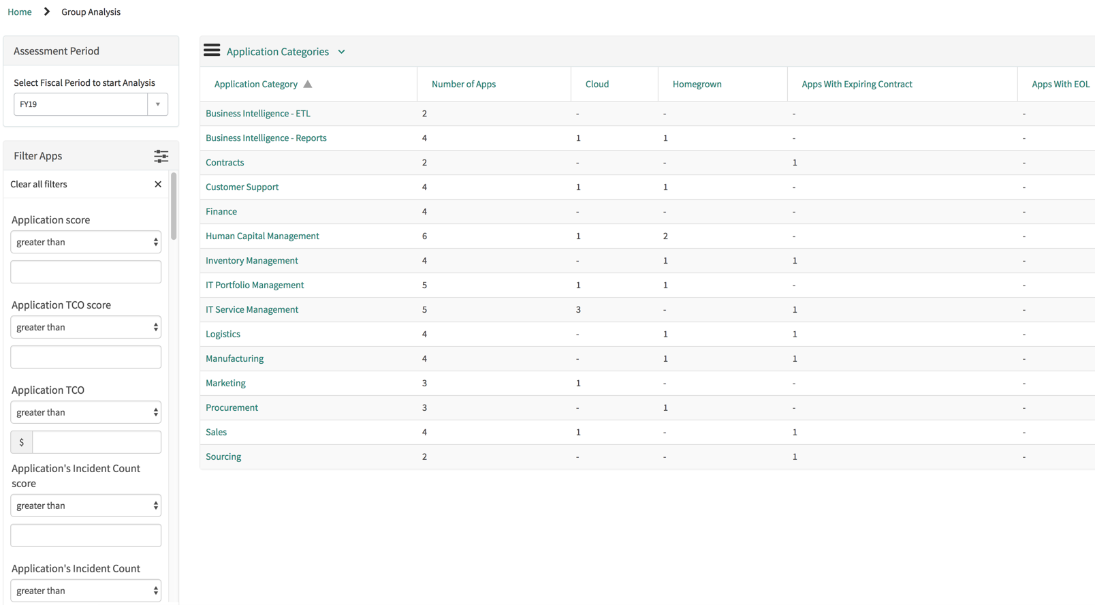Click the Application Category column header
Screen dimensions: 1095x605
pyautogui.click(x=256, y=84)
